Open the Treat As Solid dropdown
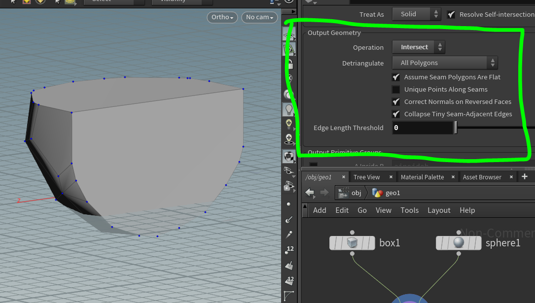The height and width of the screenshot is (303, 535). 416,14
